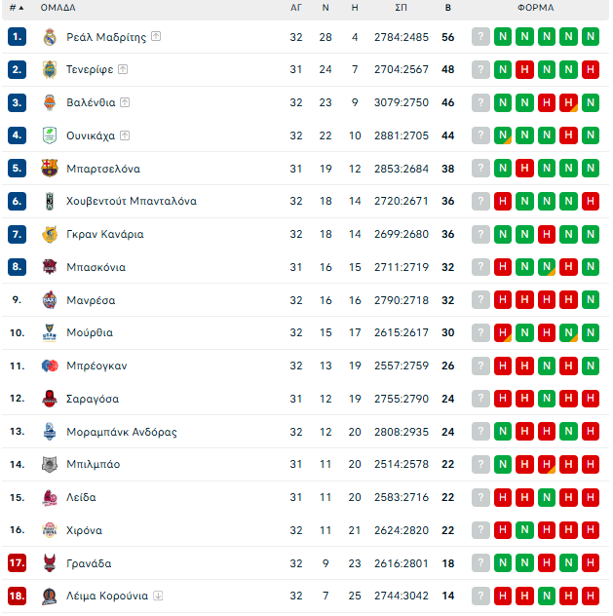Click the Real Madrid team logo
Viewport: 613px width, 616px height.
(x=50, y=37)
